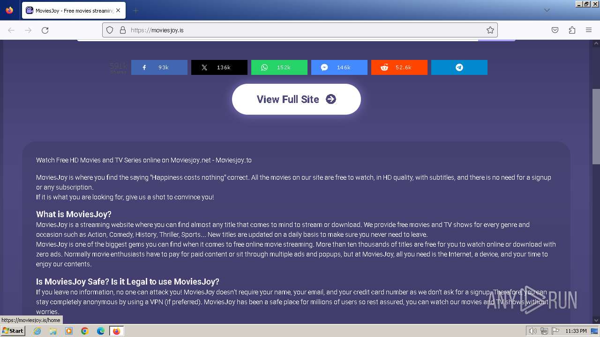The height and width of the screenshot is (337, 600).
Task: List all tabs dropdown arrow
Action: pos(547,10)
